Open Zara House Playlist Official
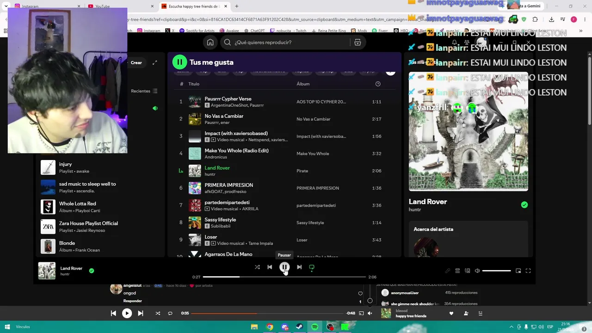Screen dimensions: 592x333 [100, 227]
